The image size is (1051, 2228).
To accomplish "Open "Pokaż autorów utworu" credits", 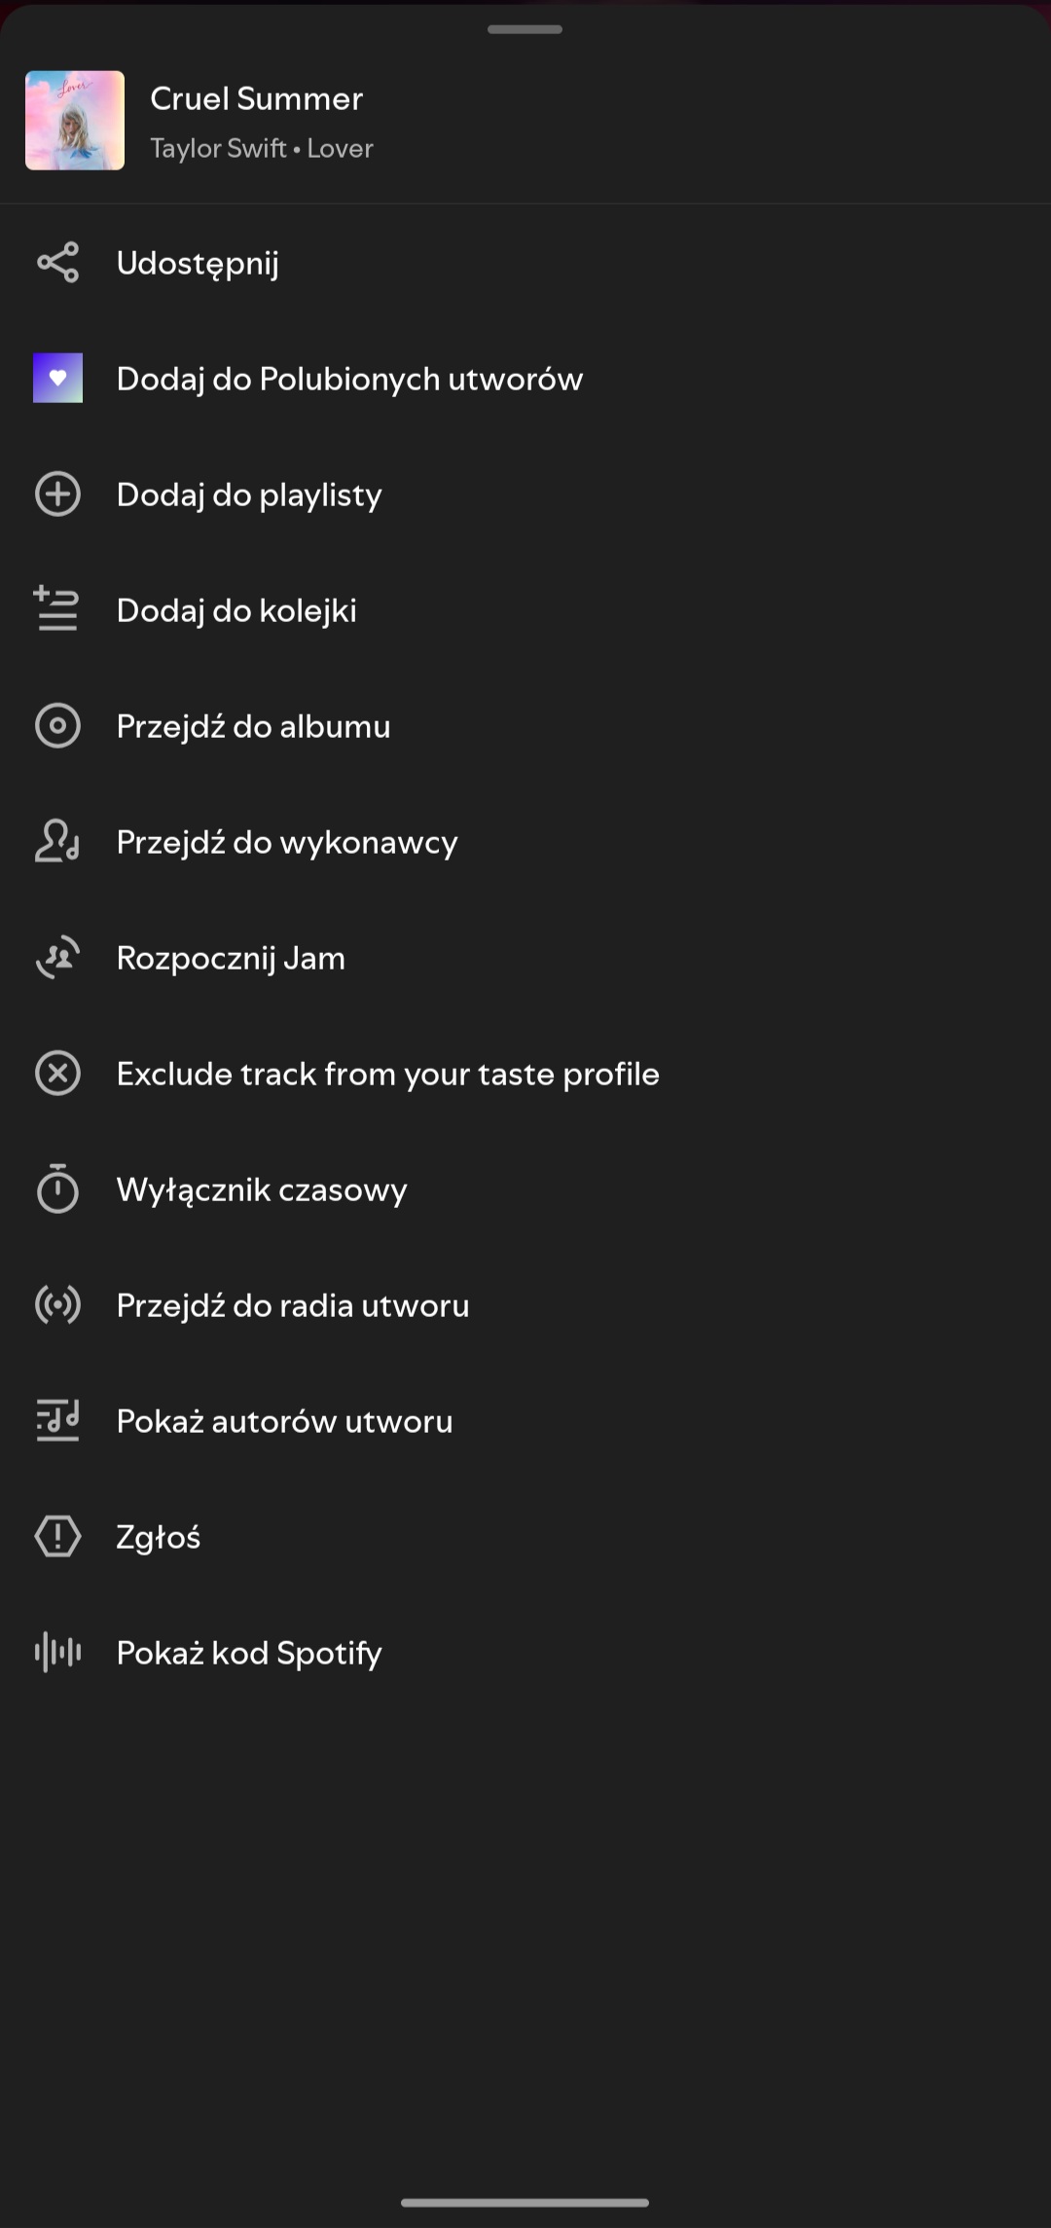I will 284,1421.
